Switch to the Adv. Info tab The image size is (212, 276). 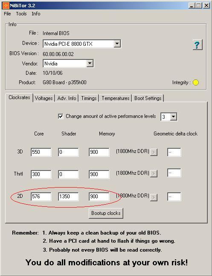coord(67,98)
